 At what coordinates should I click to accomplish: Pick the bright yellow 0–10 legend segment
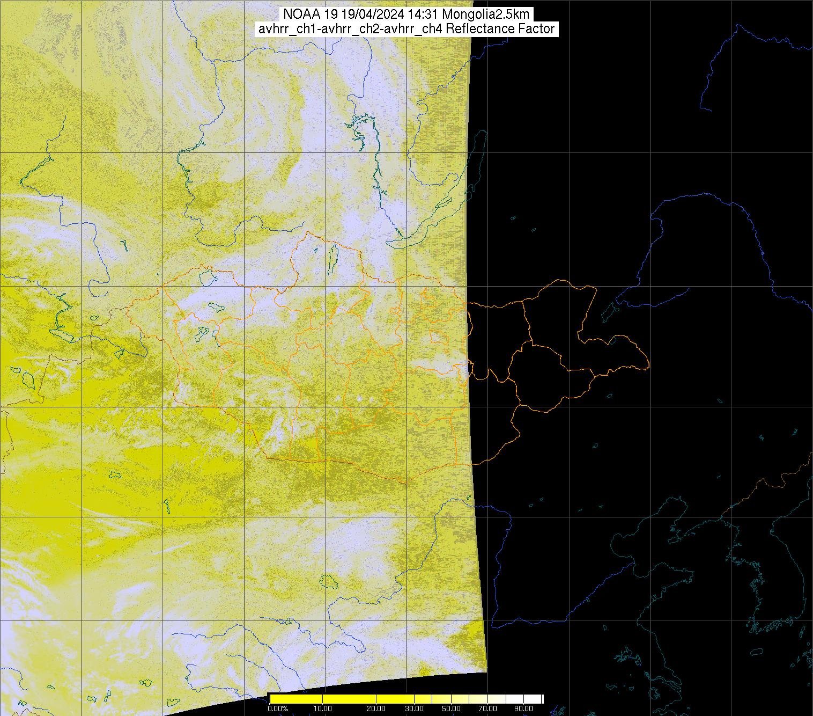[296, 699]
